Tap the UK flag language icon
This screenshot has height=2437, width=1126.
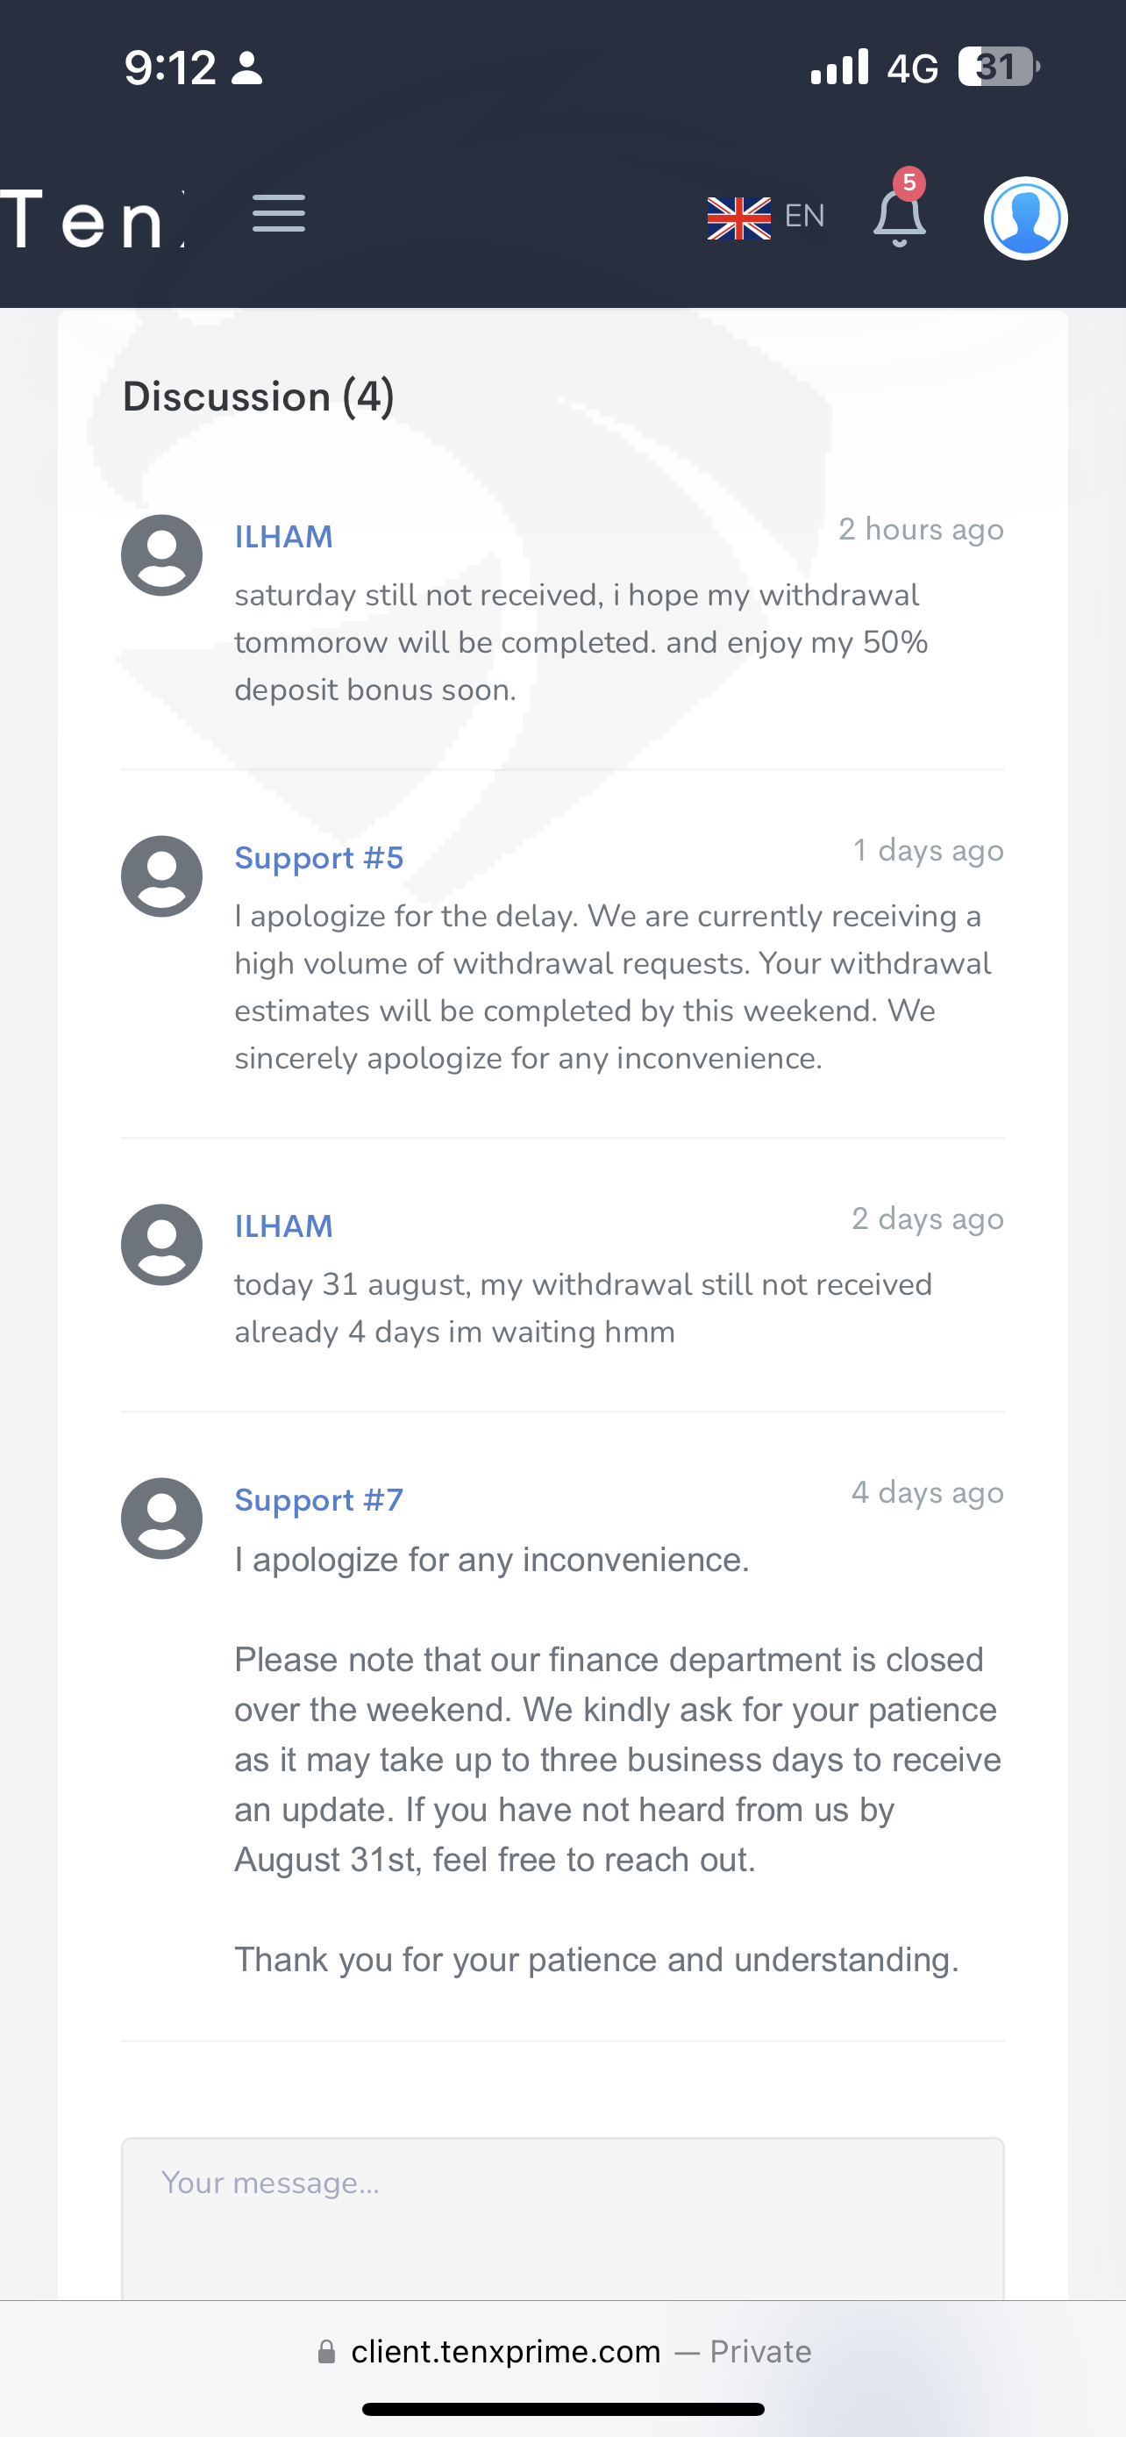click(739, 218)
